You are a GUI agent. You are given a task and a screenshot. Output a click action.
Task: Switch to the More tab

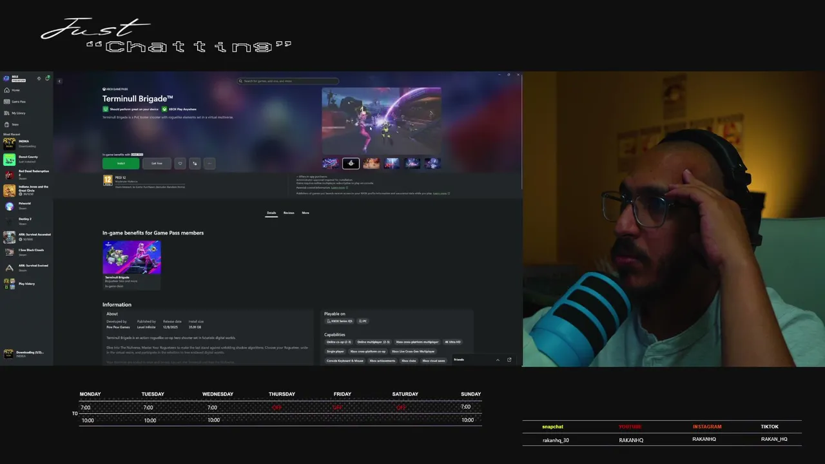click(306, 213)
